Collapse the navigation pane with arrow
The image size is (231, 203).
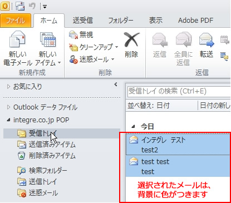(x=116, y=85)
